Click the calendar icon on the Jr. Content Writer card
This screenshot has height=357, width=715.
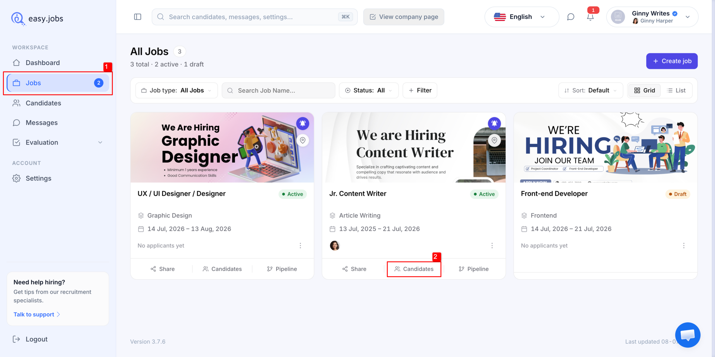click(332, 229)
